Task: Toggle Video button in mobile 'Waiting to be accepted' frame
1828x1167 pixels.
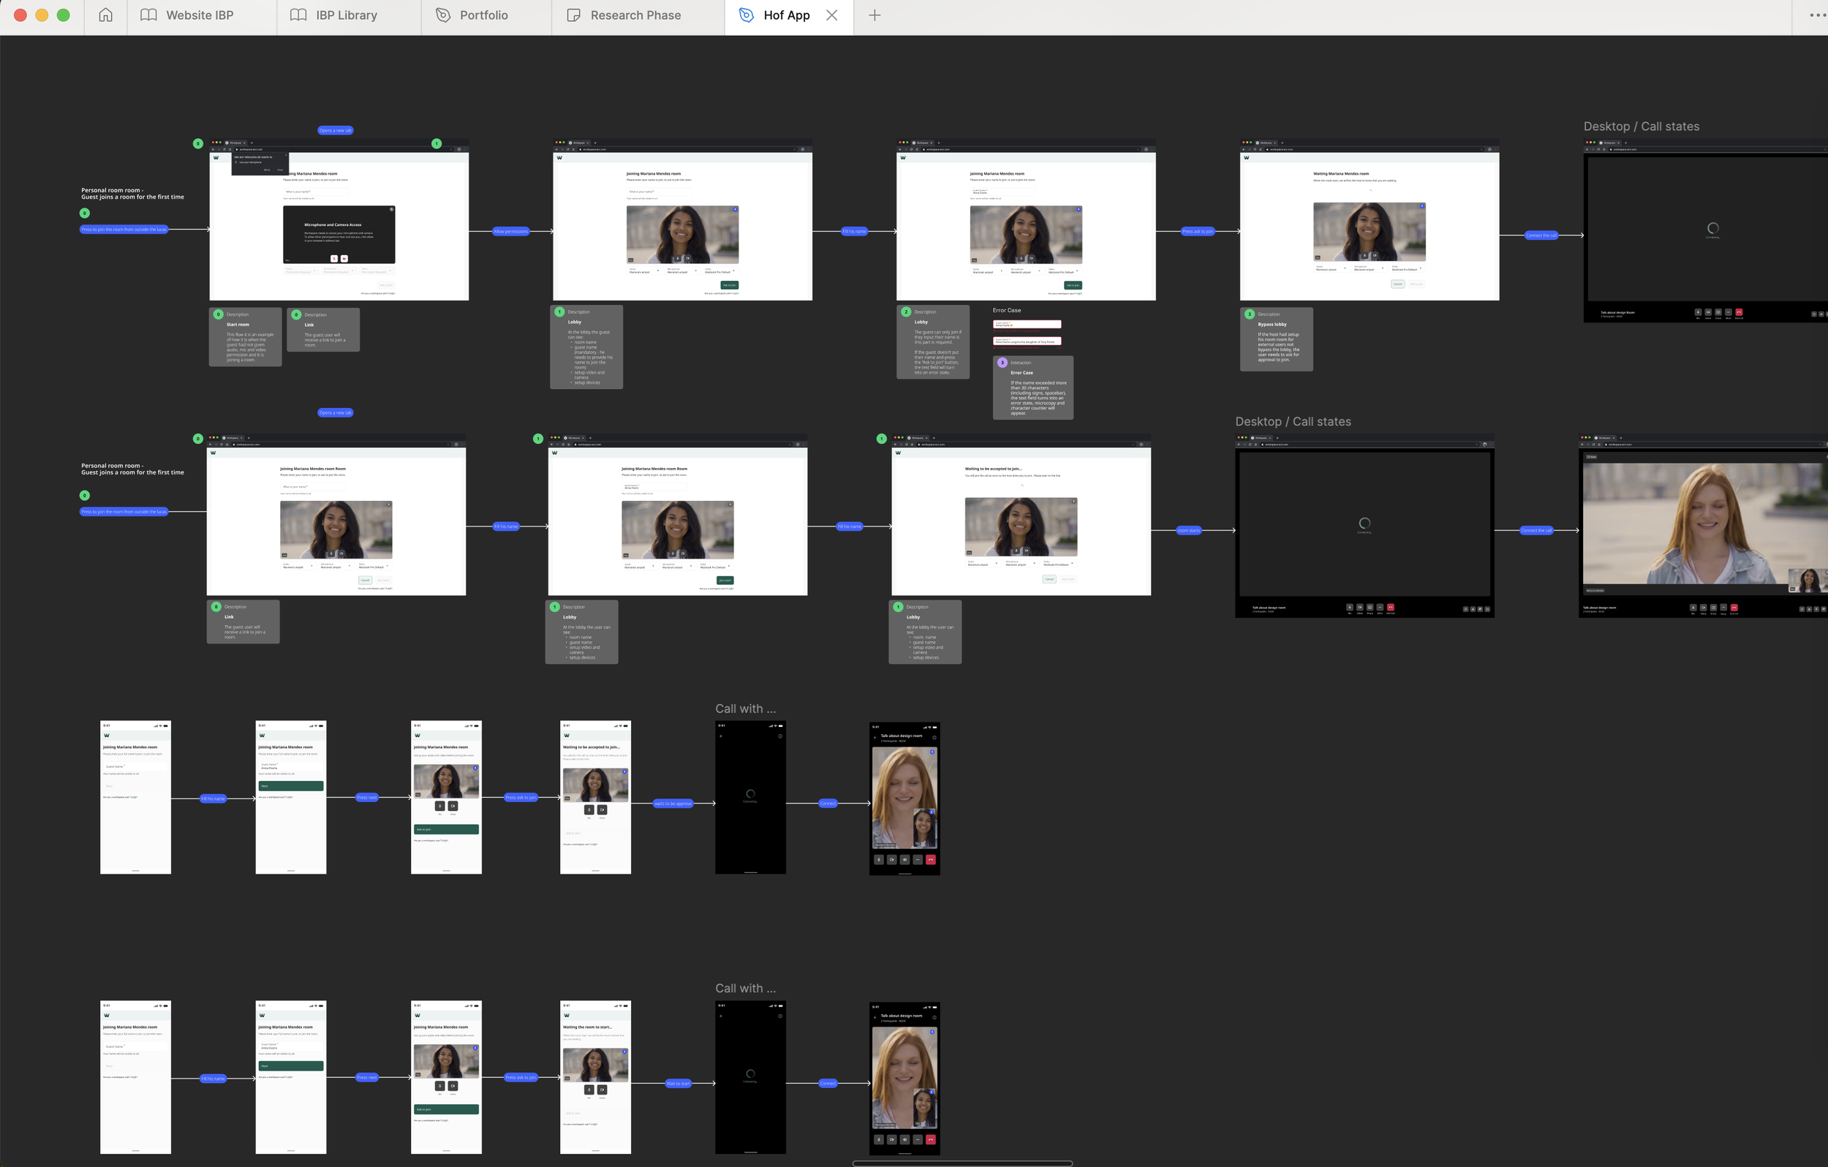Action: (x=602, y=810)
